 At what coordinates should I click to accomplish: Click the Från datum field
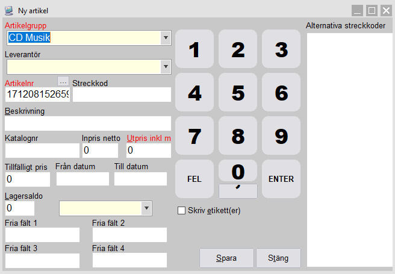click(82, 179)
